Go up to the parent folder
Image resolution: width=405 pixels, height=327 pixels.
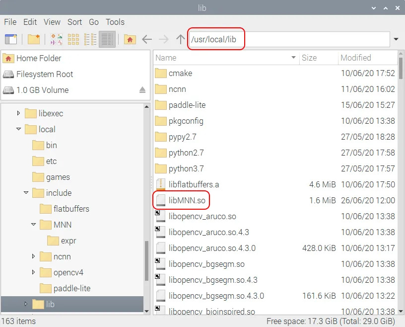coord(181,39)
